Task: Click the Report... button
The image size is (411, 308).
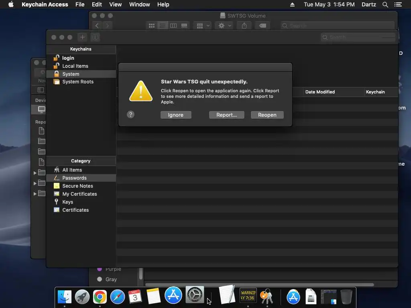Action: 226,115
